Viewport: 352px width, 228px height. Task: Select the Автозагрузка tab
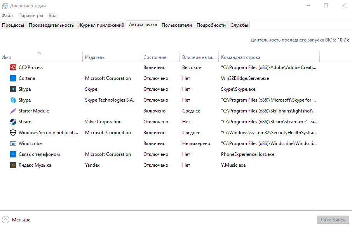pyautogui.click(x=143, y=24)
